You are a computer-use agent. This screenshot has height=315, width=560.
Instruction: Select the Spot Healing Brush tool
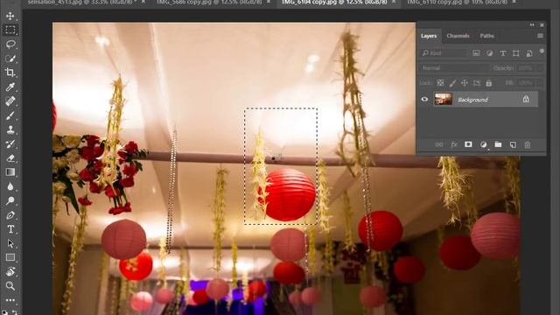10,101
